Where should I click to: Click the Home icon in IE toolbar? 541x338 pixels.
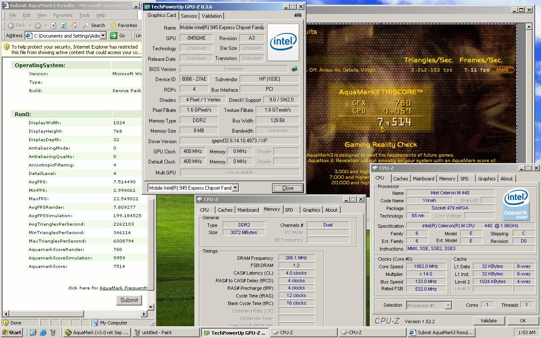pos(74,25)
